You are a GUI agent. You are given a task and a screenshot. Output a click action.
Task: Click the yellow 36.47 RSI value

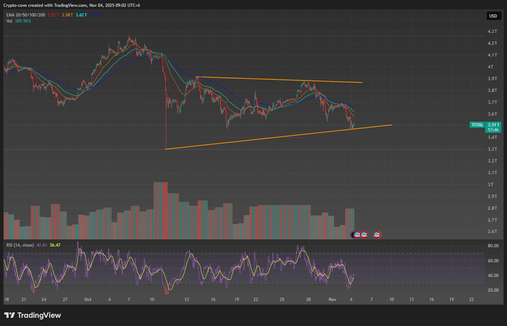pyautogui.click(x=55, y=245)
